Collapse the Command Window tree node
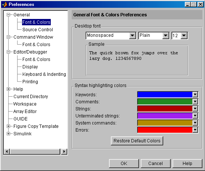Screen dimensions: 205x171 tap(8, 37)
